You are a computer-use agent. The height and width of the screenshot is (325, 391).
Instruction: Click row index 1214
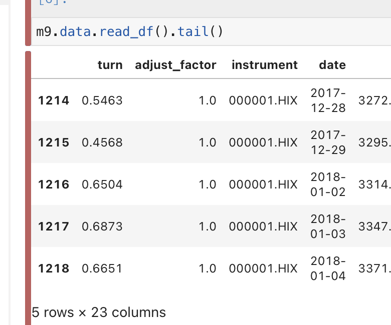(54, 100)
